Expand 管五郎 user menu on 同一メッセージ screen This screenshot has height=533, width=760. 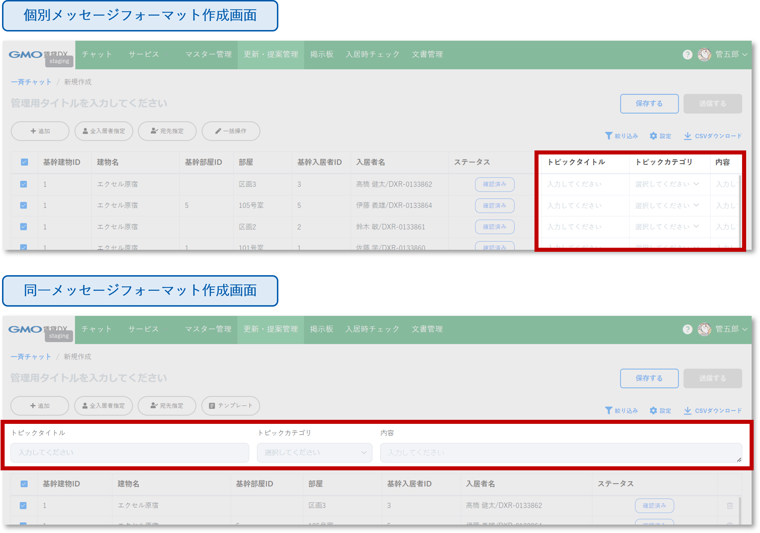click(731, 329)
